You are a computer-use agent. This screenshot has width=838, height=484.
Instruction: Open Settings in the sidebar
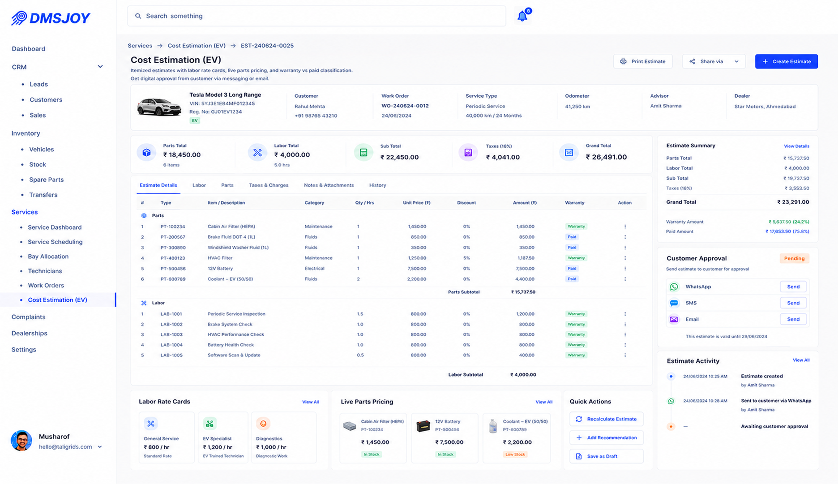pos(24,350)
